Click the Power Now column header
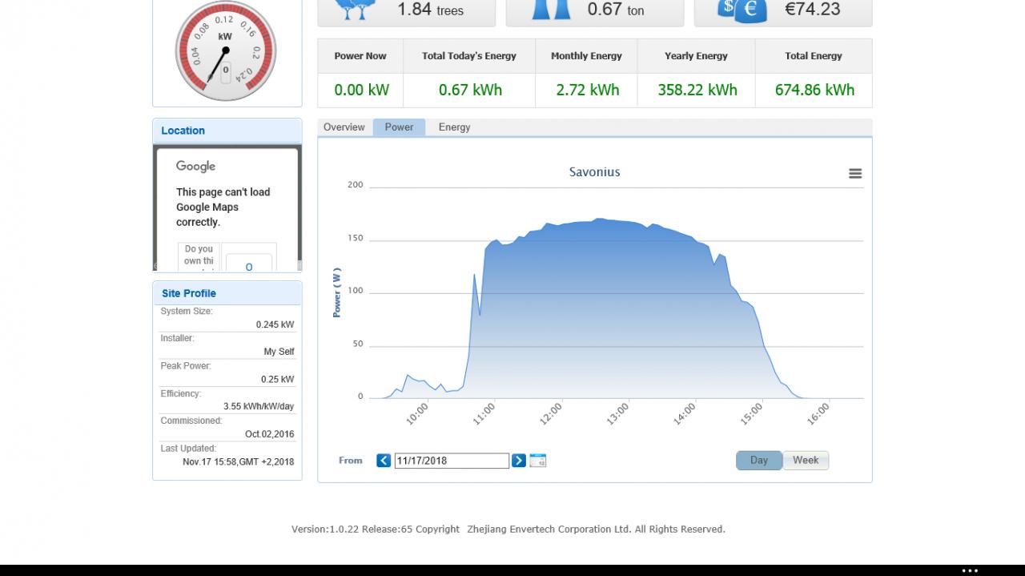 point(360,56)
